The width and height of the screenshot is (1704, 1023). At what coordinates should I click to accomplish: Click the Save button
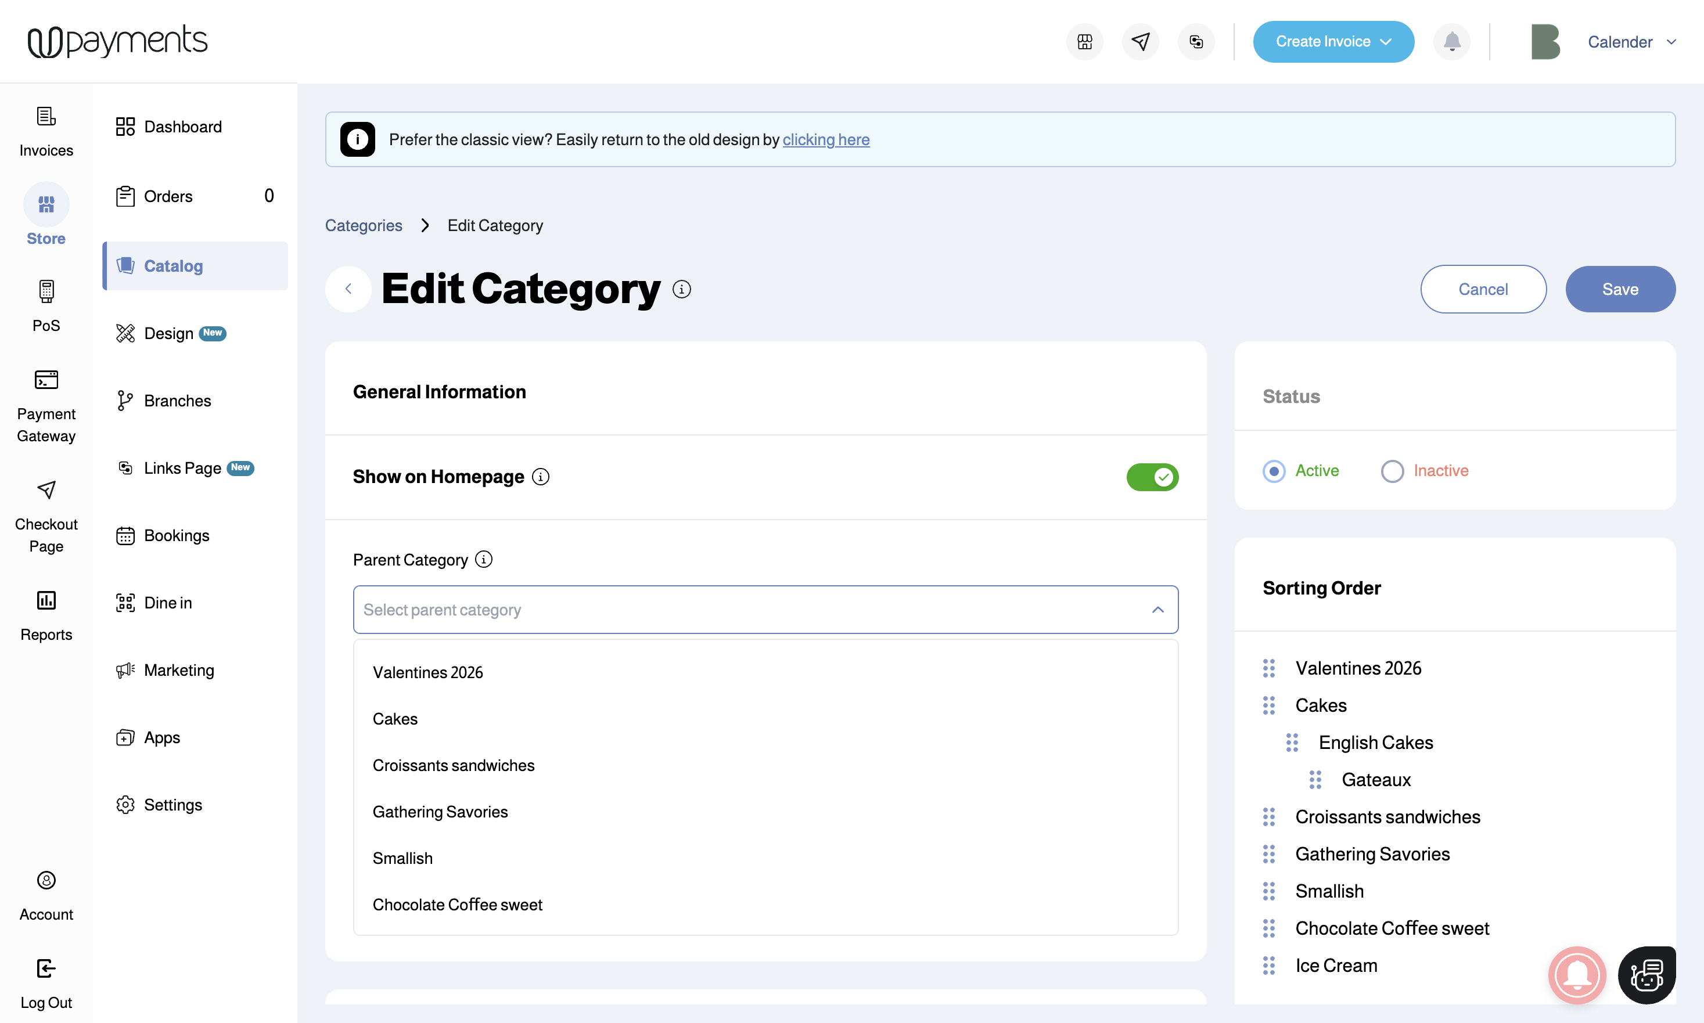[x=1620, y=289]
